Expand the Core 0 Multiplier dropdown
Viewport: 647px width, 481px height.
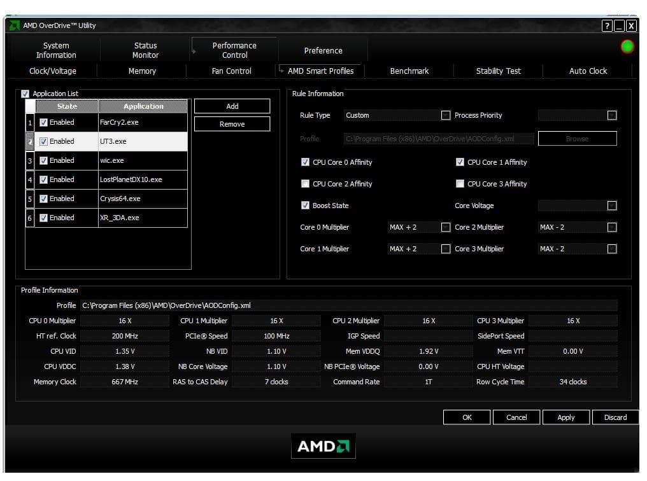446,227
